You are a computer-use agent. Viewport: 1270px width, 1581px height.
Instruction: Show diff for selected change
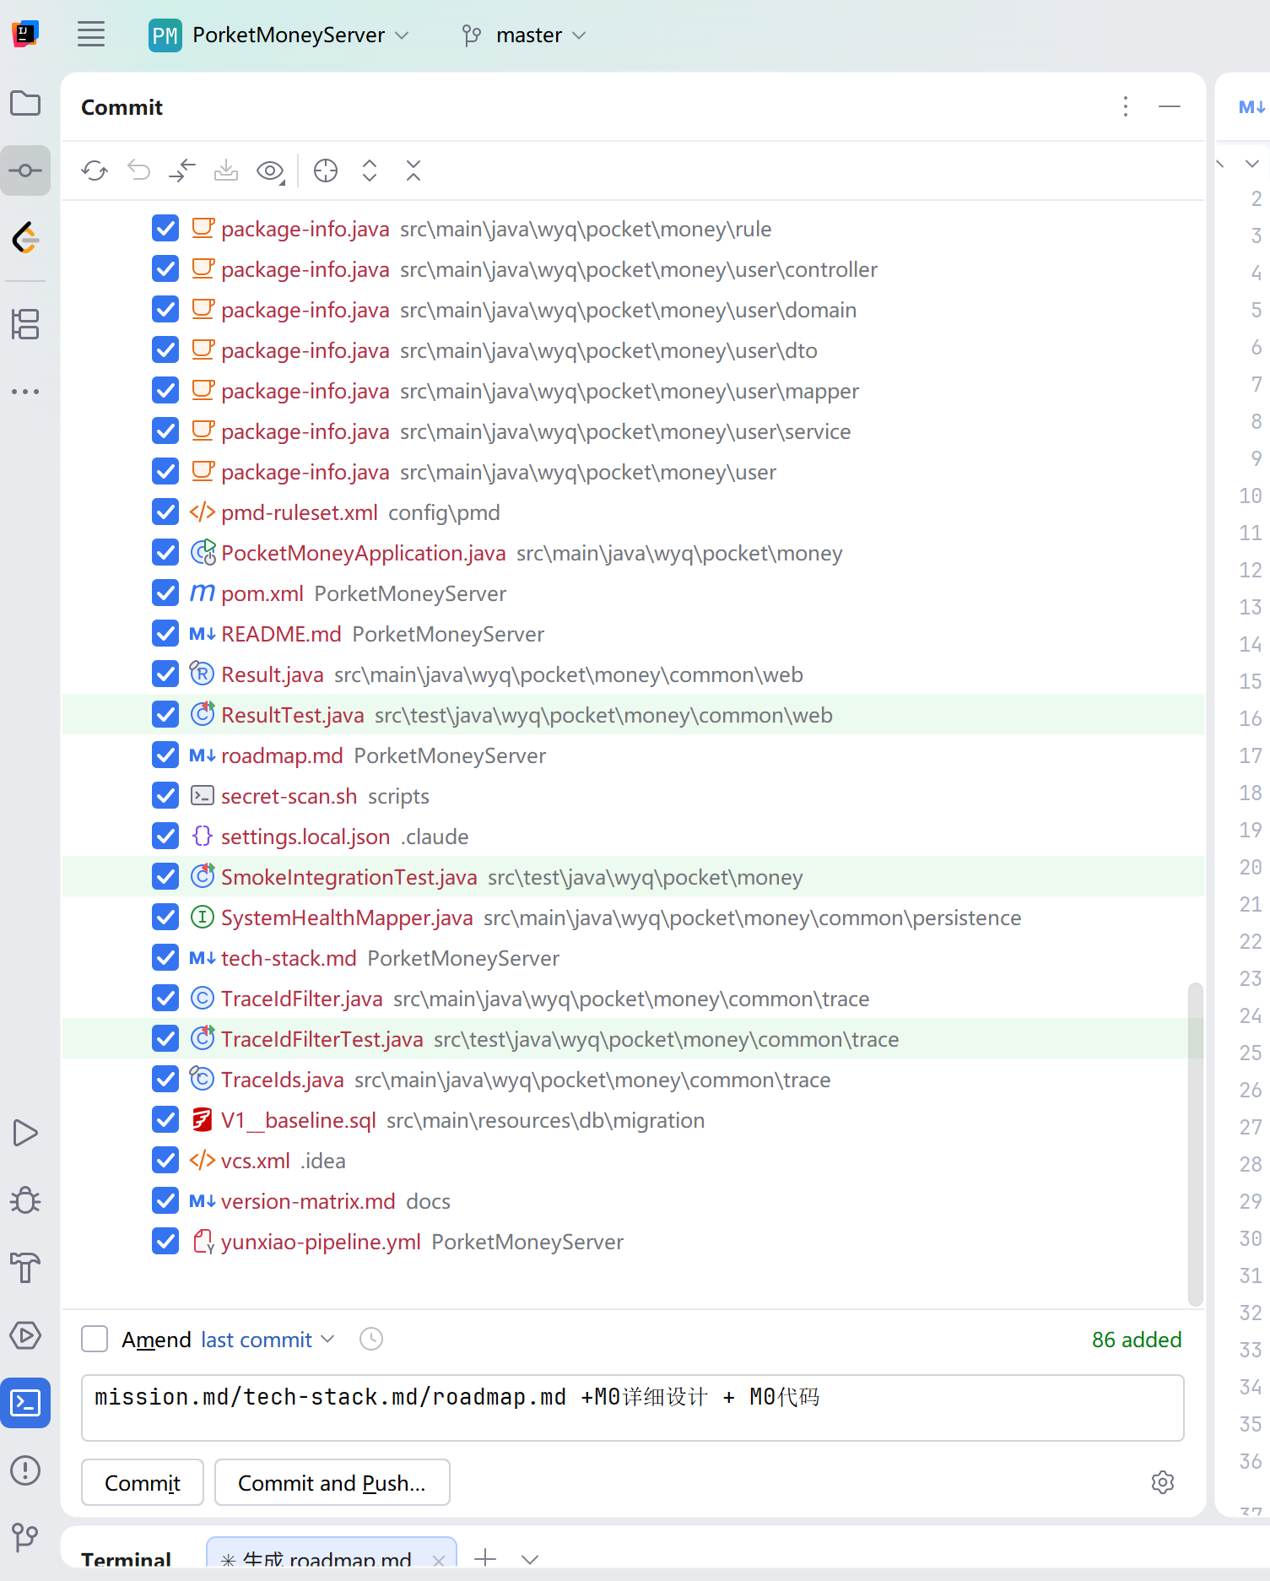[x=182, y=171]
